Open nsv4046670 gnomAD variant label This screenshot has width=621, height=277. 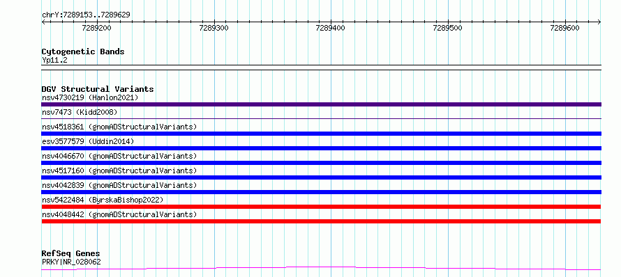point(119,156)
